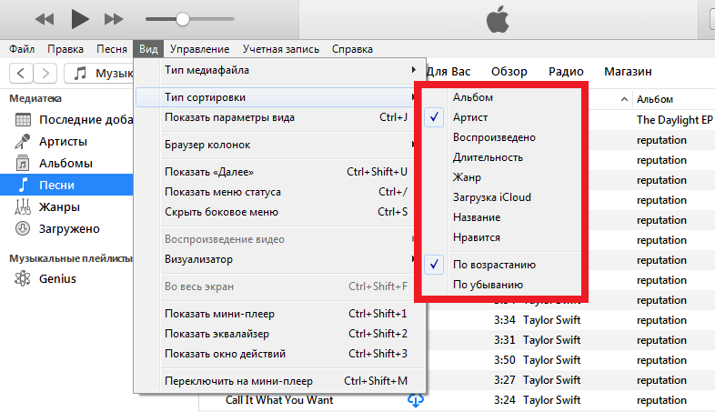Open the Genius atom icon playlist

[23, 278]
